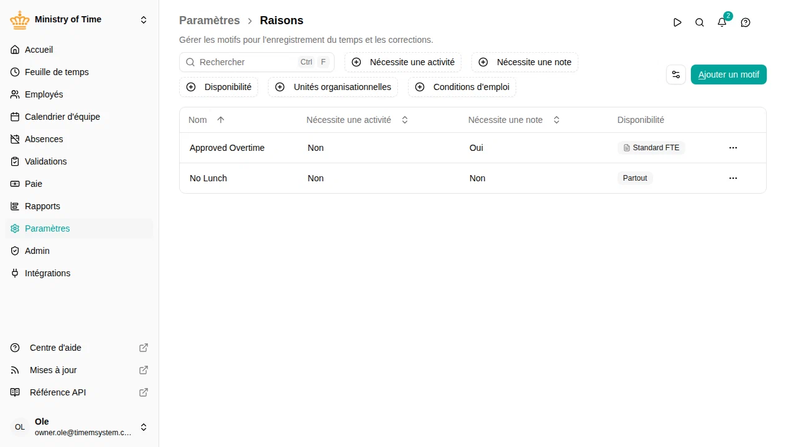796x447 pixels.
Task: Add the Nécessite une activité filter
Action: click(403, 62)
